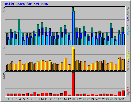Click day label 13 on the x-axis
Screen dimensions: 131x102
tap(54, 99)
